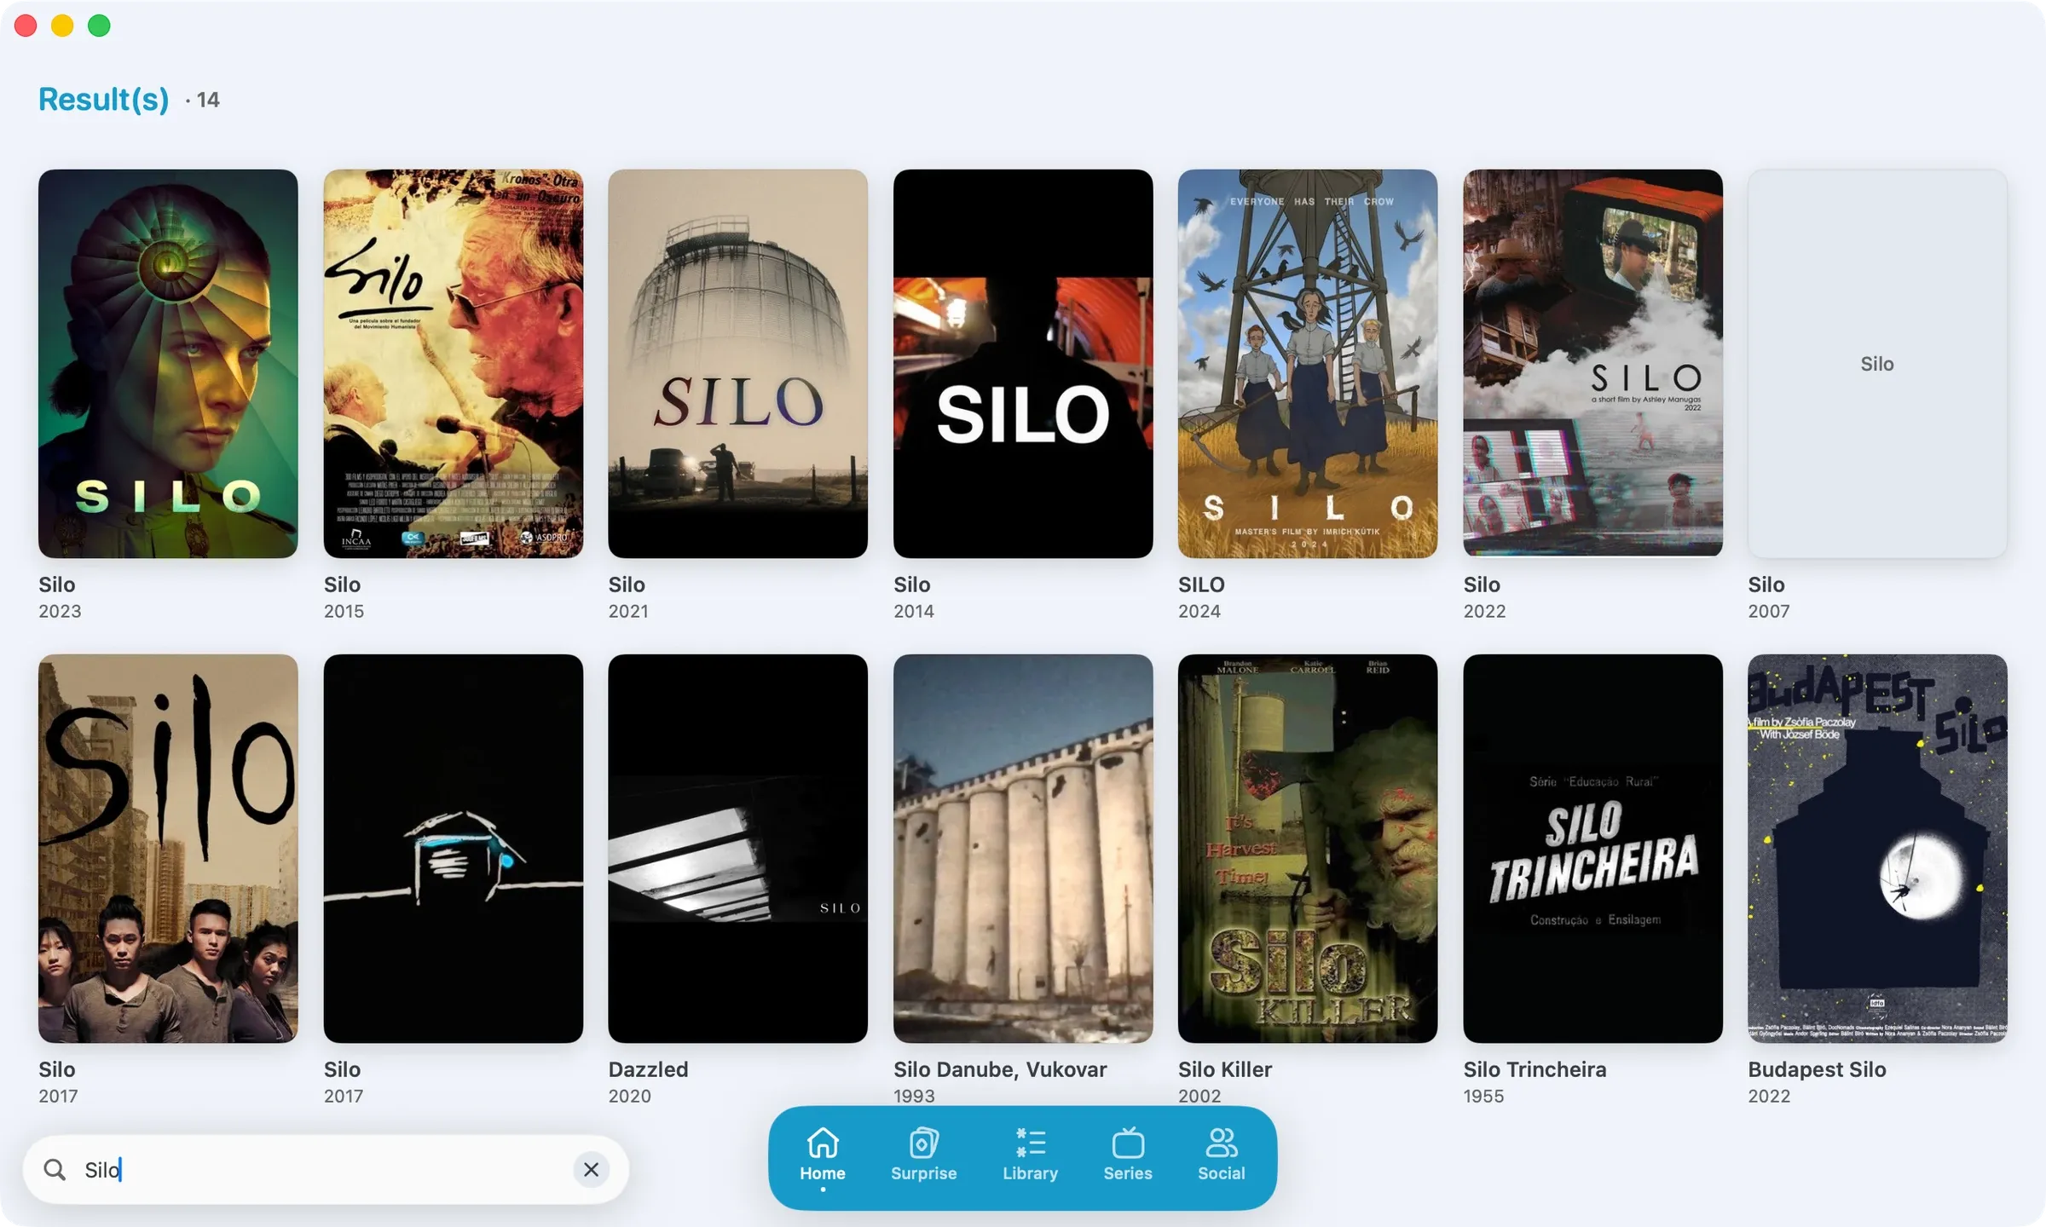Select the Silo 2022 short film poster

click(1592, 364)
